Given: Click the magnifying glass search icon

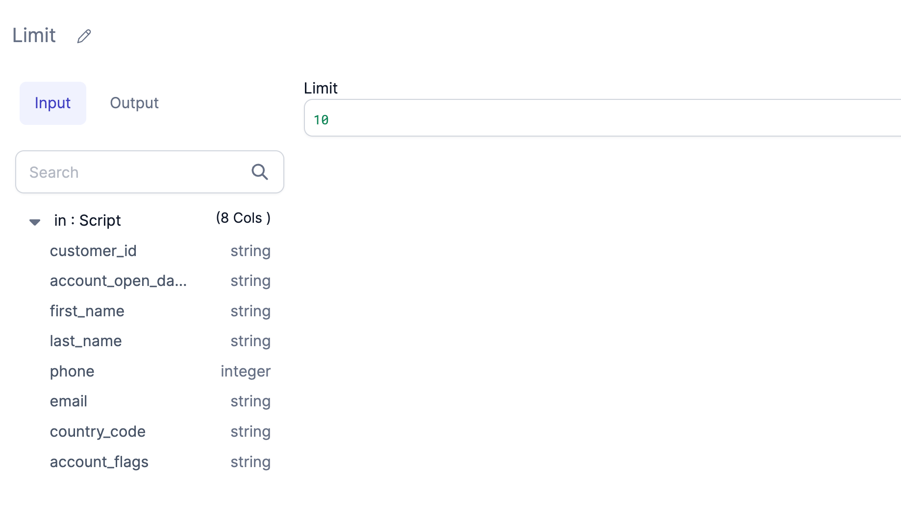Looking at the screenshot, I should [259, 172].
